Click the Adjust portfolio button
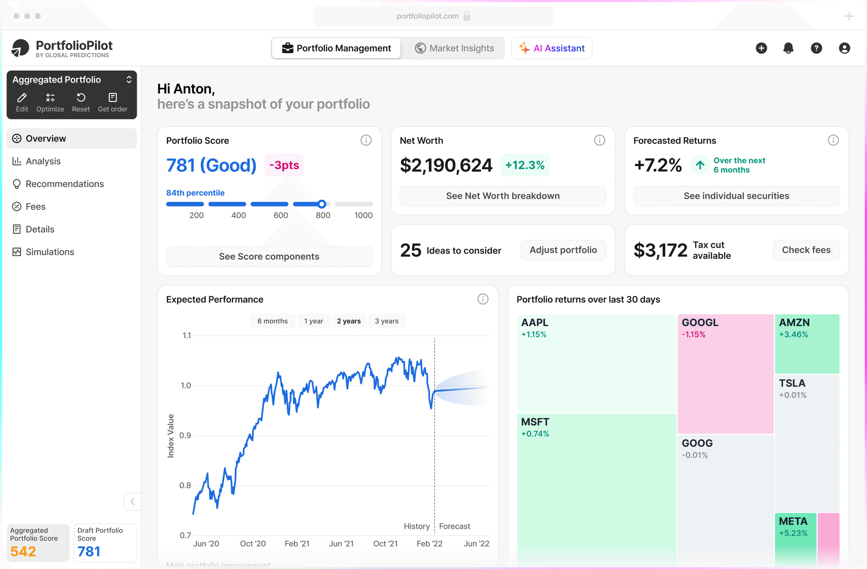The width and height of the screenshot is (867, 569). point(563,250)
